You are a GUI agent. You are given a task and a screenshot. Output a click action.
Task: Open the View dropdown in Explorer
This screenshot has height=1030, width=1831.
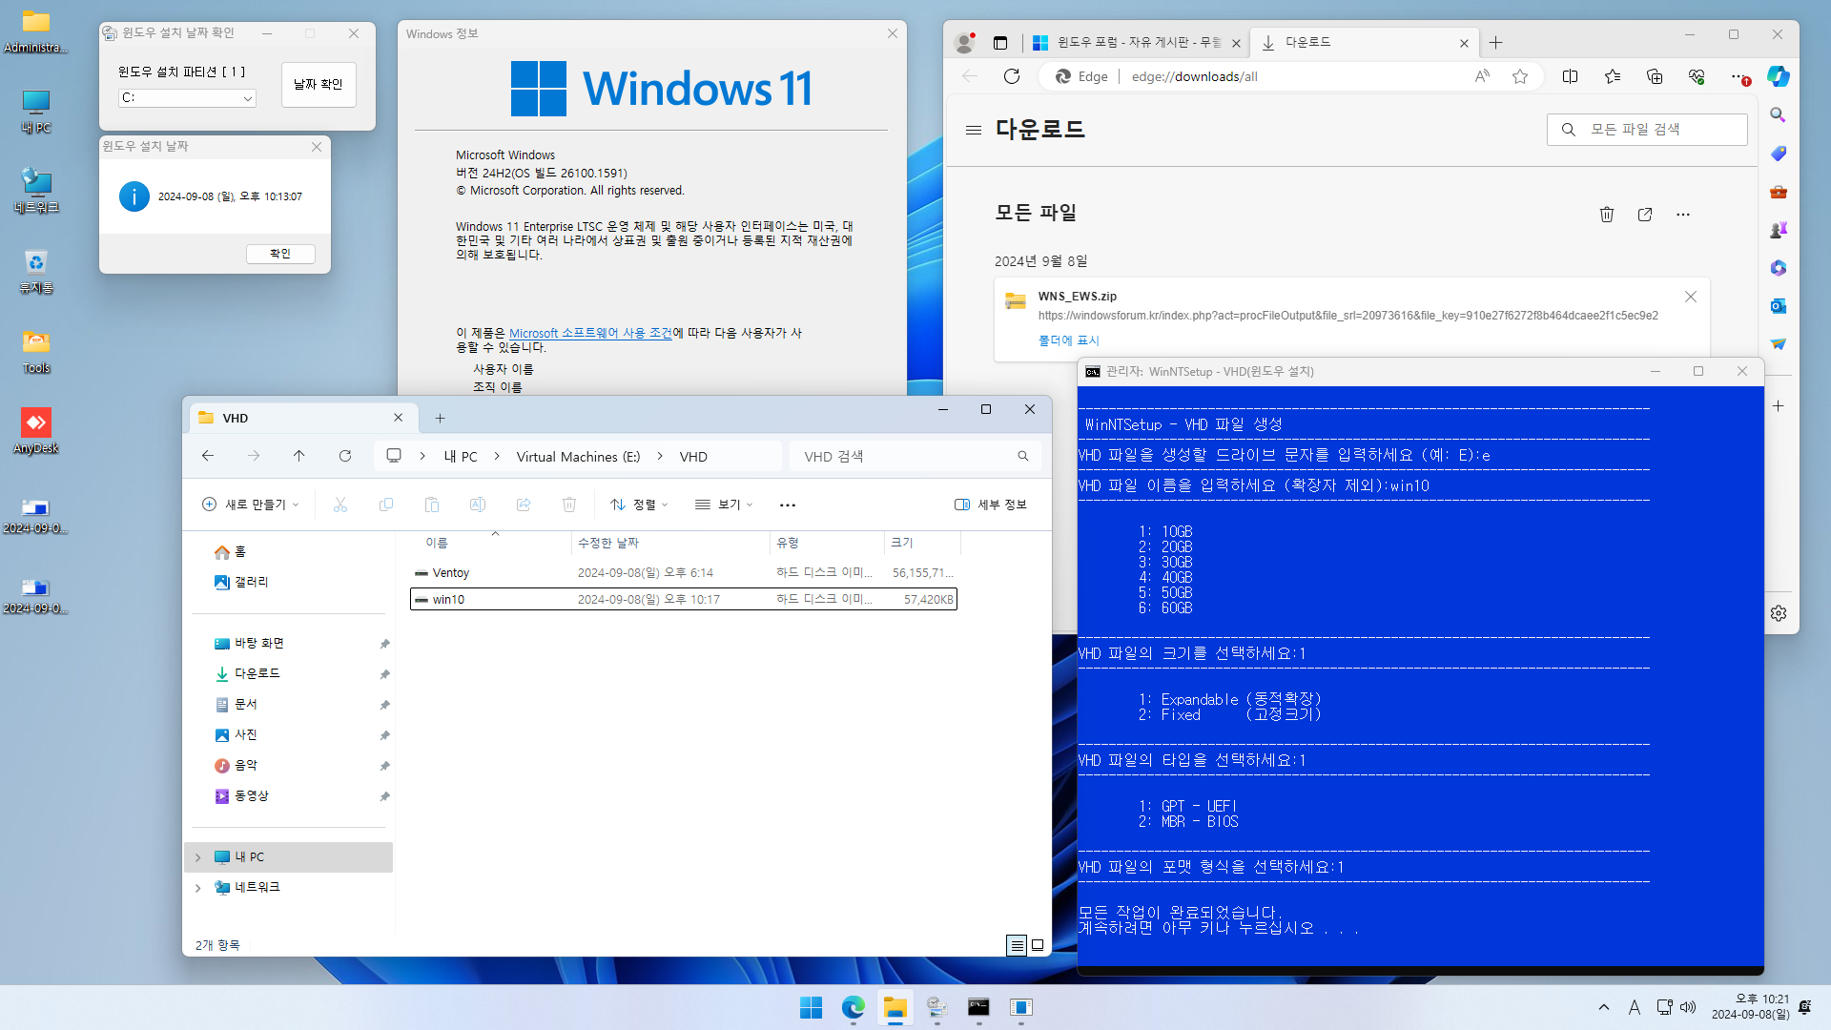724,505
